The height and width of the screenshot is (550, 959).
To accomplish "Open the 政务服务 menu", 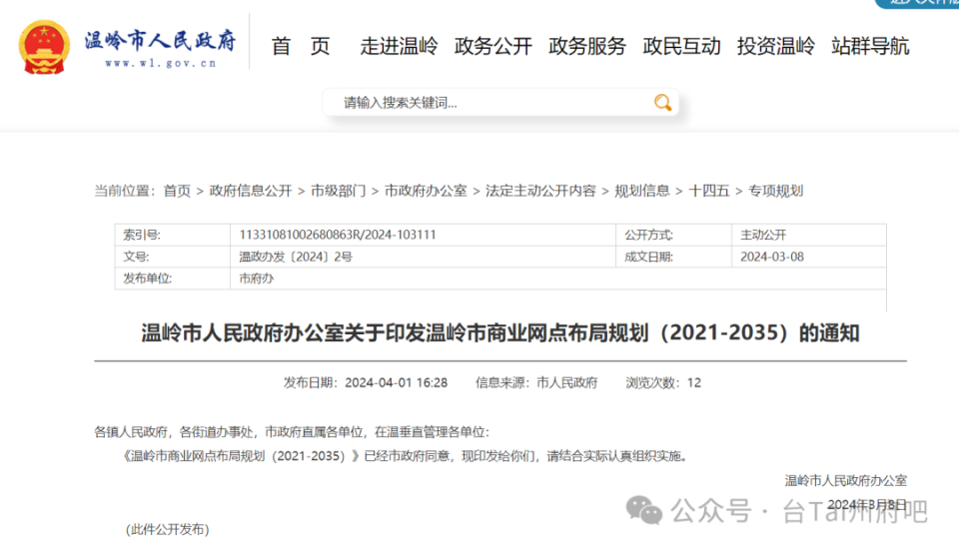I will coord(587,46).
